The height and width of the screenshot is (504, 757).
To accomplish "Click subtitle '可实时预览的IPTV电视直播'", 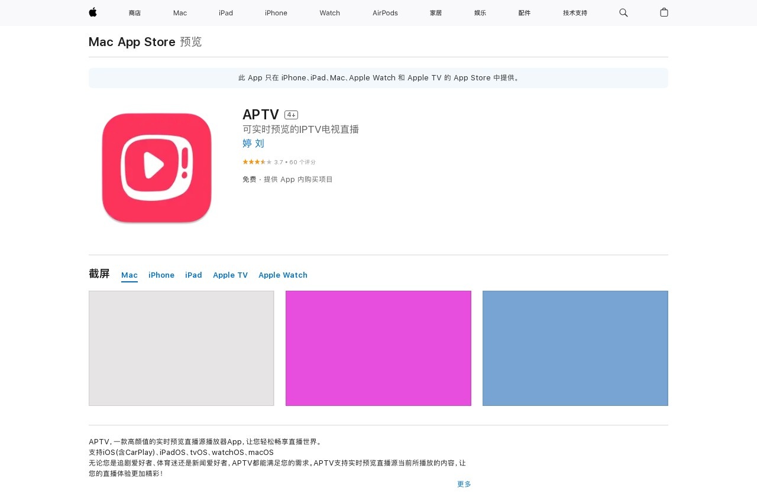I will click(300, 129).
